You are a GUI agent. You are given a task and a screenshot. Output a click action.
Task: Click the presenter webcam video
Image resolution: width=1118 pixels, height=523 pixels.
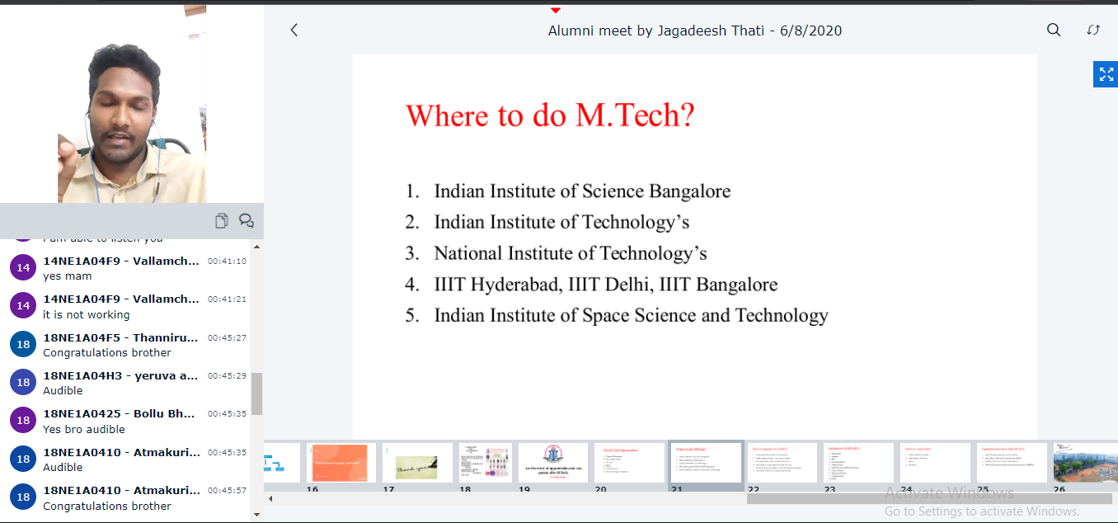coord(132,104)
